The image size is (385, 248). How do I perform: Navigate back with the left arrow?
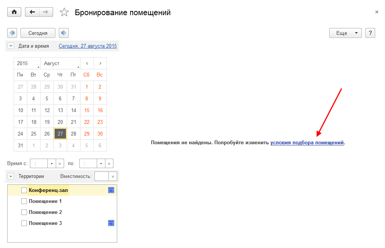[32, 12]
